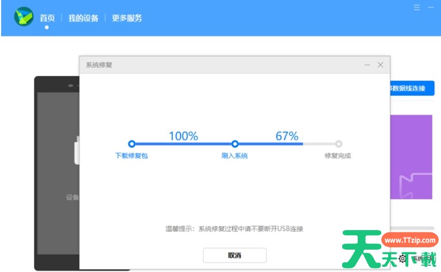The width and height of the screenshot is (441, 272).
Task: Open the 我的设备 tab
Action: coord(83,18)
